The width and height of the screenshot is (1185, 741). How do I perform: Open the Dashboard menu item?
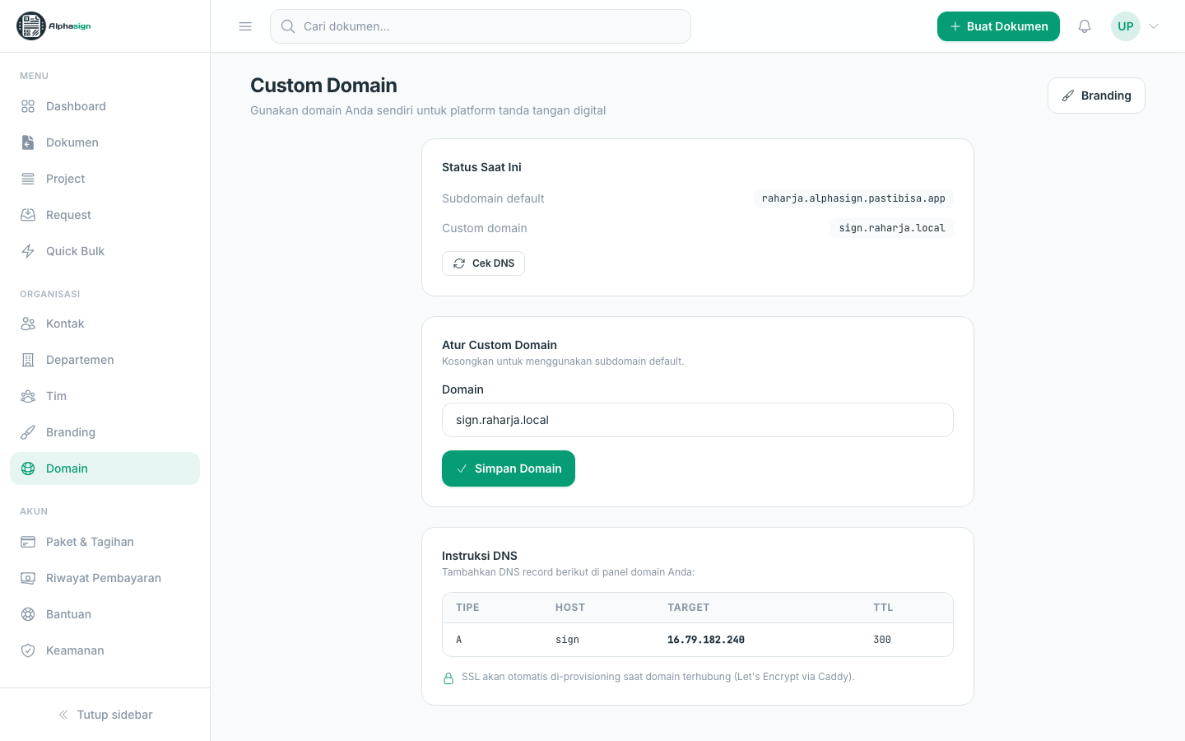pyautogui.click(x=105, y=106)
